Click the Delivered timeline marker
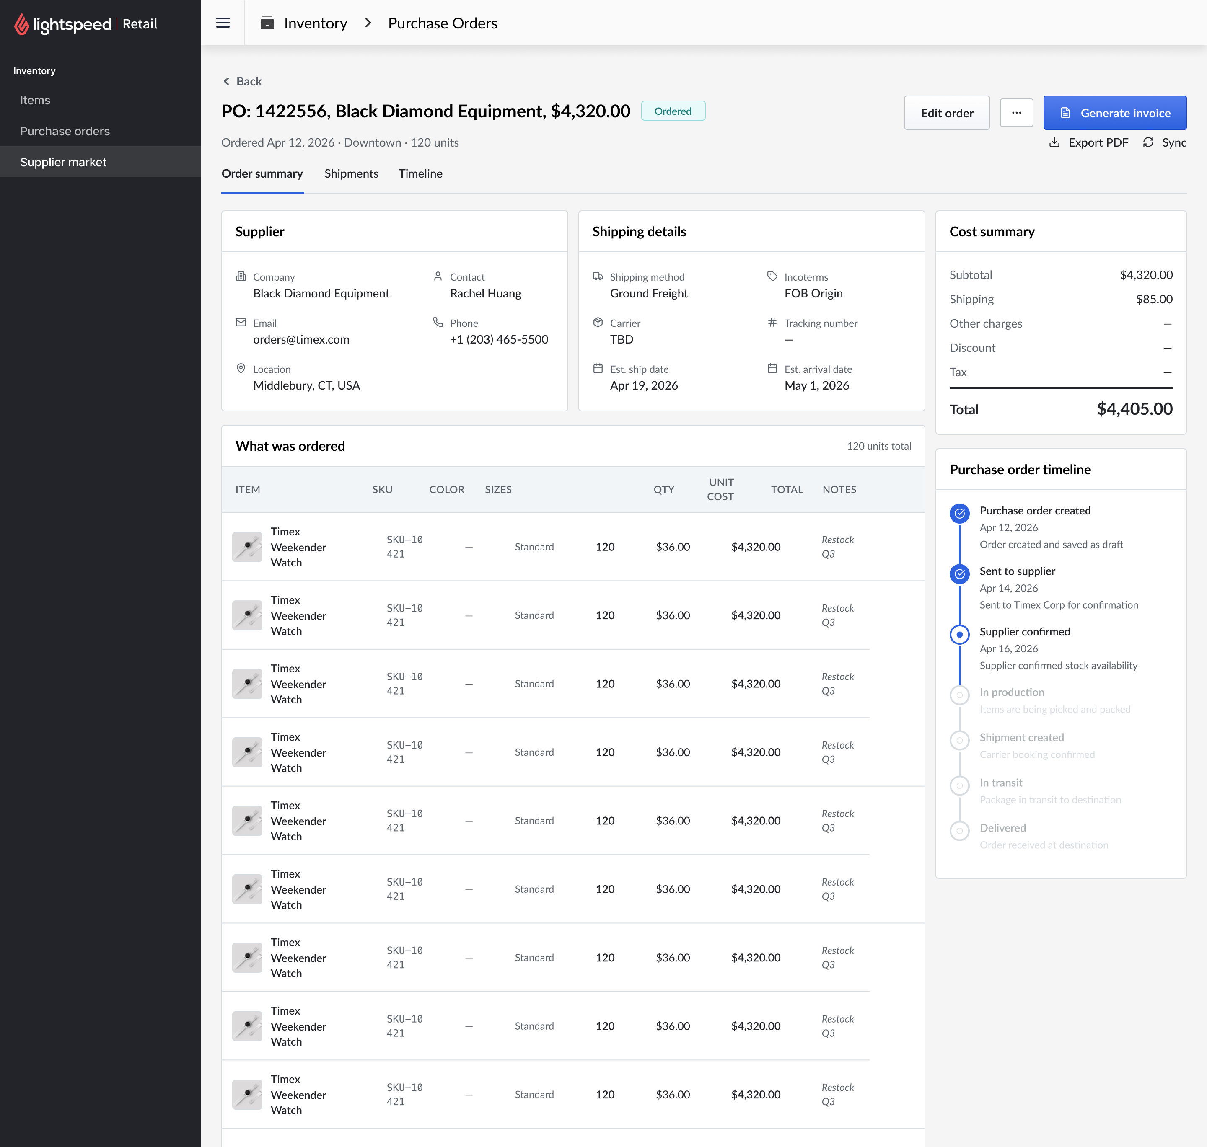This screenshot has width=1207, height=1147. coord(959,831)
